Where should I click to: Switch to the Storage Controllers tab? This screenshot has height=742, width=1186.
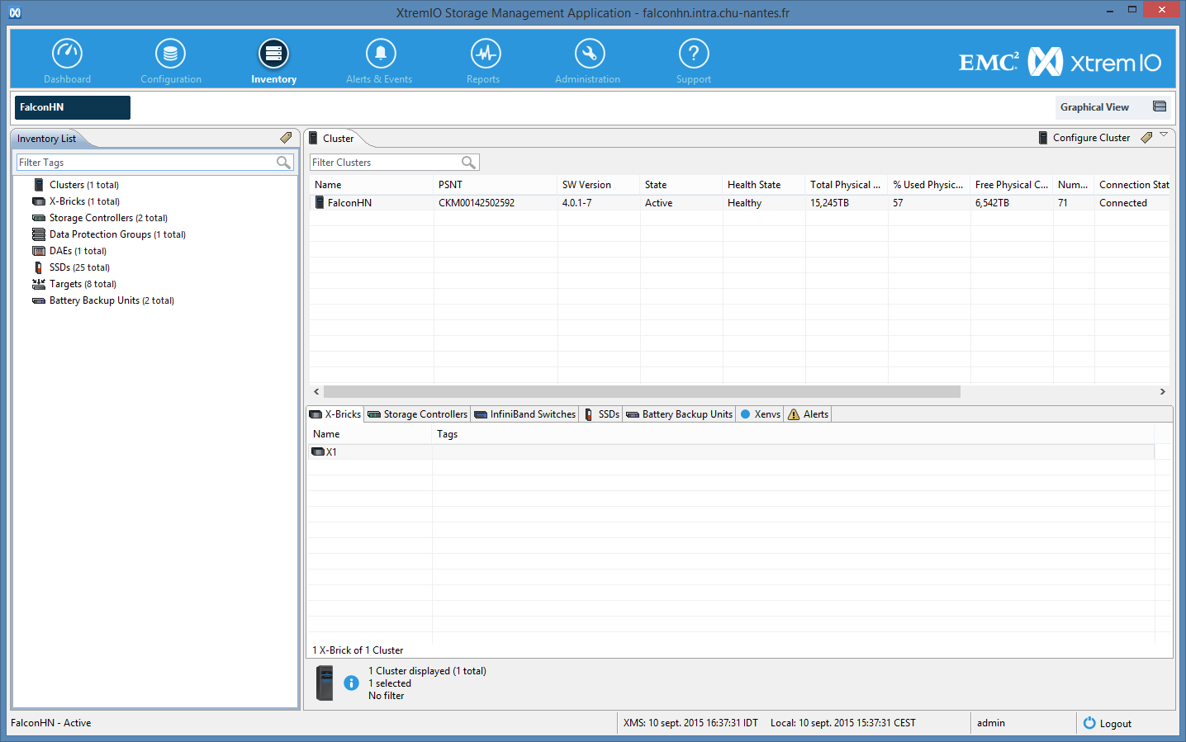(x=418, y=414)
